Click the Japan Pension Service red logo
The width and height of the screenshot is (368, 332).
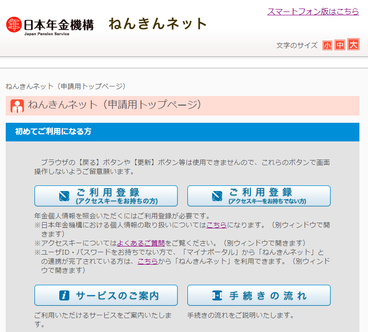point(14,25)
